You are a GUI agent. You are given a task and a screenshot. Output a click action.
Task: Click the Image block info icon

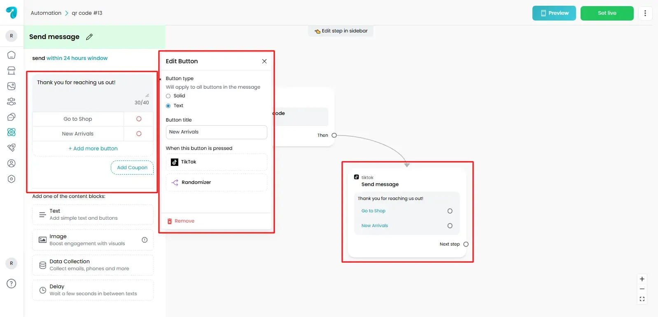(145, 240)
